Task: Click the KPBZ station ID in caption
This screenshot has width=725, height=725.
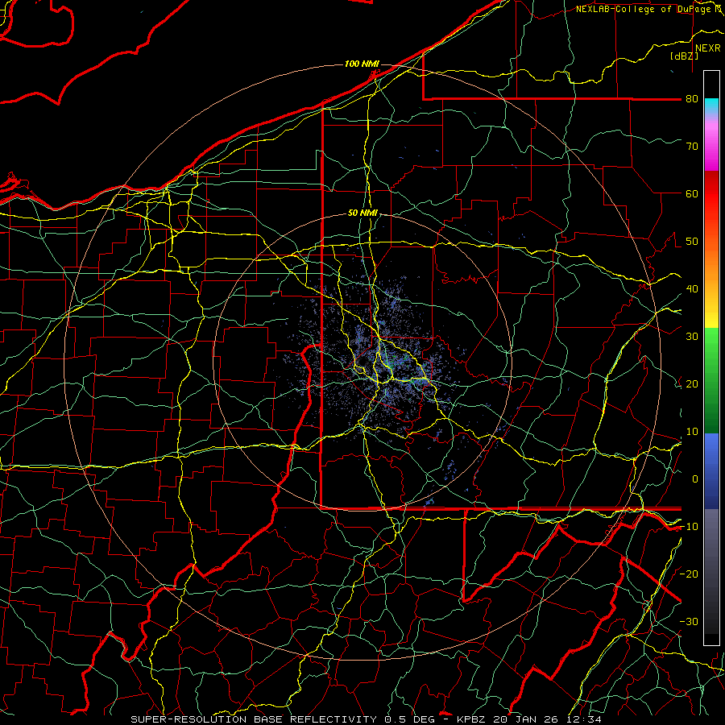Action: [471, 719]
